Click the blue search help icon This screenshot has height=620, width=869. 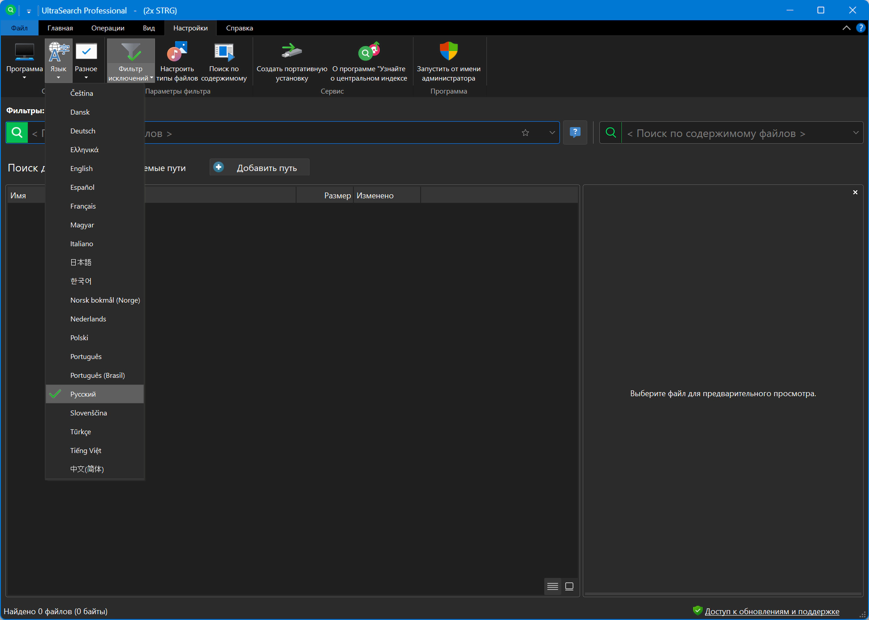pos(575,133)
